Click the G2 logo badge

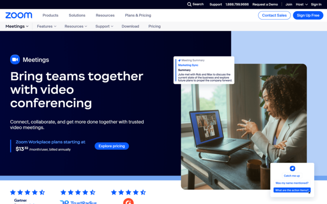[x=128, y=201]
